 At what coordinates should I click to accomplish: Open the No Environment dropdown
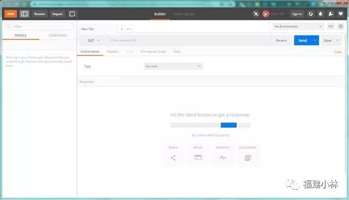(x=298, y=26)
